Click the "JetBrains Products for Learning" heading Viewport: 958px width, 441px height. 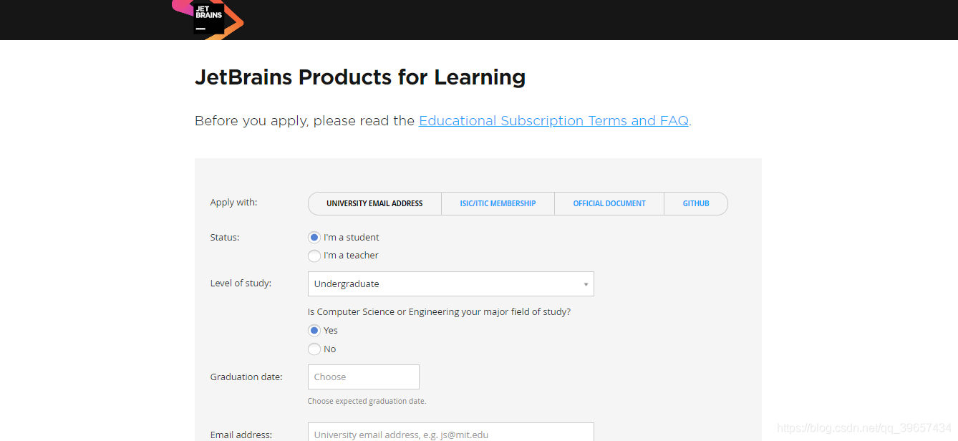click(x=360, y=77)
